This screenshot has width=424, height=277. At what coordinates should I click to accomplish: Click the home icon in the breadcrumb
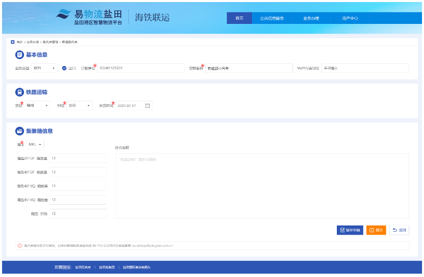12,42
